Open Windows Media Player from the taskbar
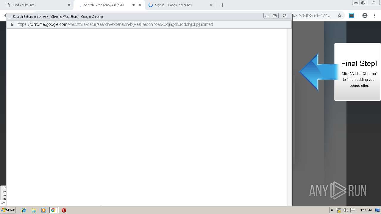This screenshot has height=214, width=381. pyautogui.click(x=44, y=210)
